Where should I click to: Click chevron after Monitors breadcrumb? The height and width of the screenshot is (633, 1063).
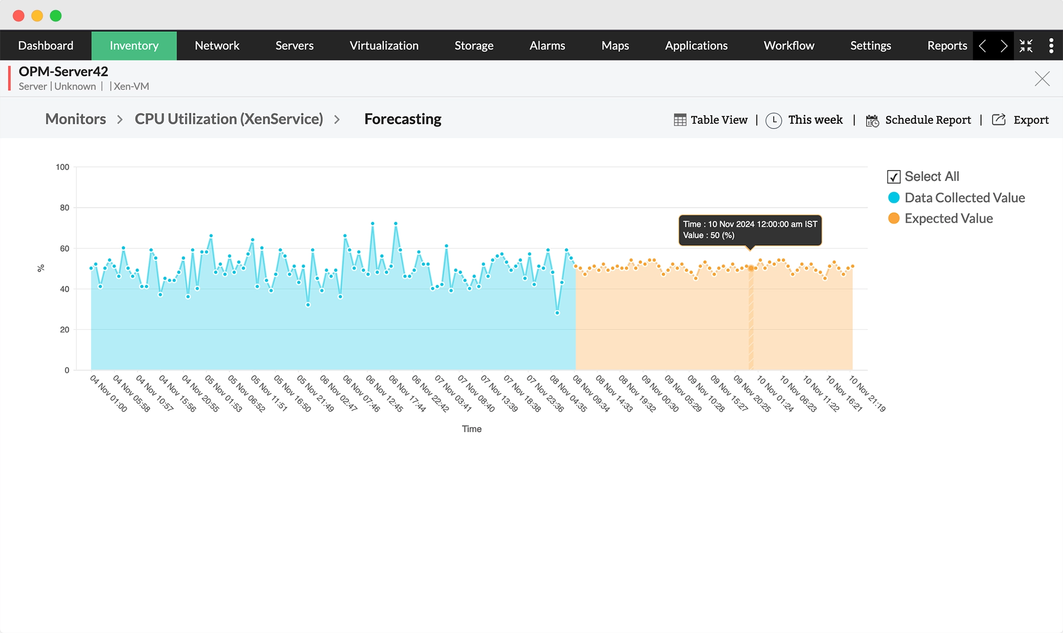tap(120, 120)
